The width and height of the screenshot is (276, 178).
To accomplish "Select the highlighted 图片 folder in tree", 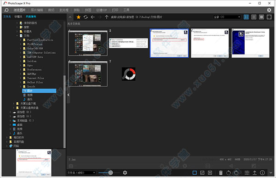I will point(39,91).
